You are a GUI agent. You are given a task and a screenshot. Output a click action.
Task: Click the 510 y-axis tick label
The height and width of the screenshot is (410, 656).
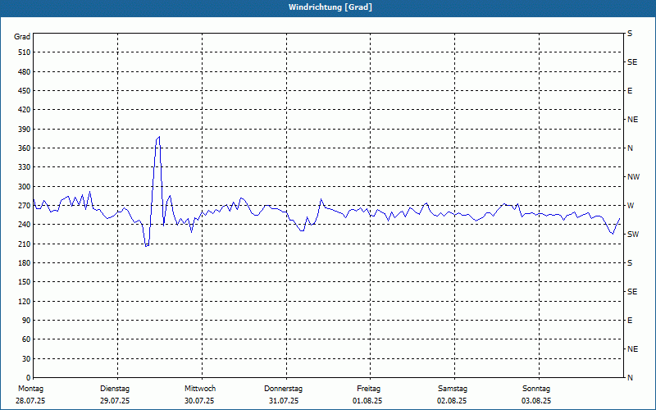click(x=23, y=52)
